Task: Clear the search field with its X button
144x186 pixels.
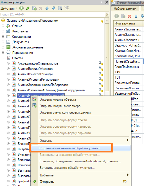Action: 107,14
